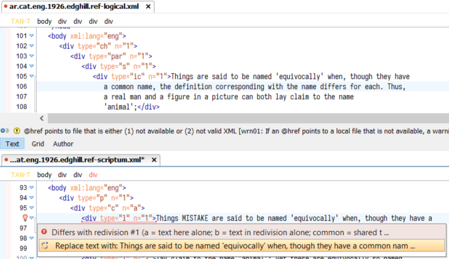
Task: Collapse the fold at line 101
Action: (31, 36)
